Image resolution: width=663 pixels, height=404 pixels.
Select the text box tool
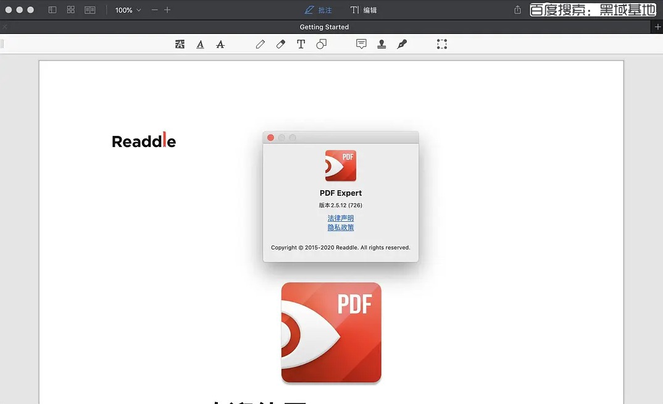(x=301, y=44)
